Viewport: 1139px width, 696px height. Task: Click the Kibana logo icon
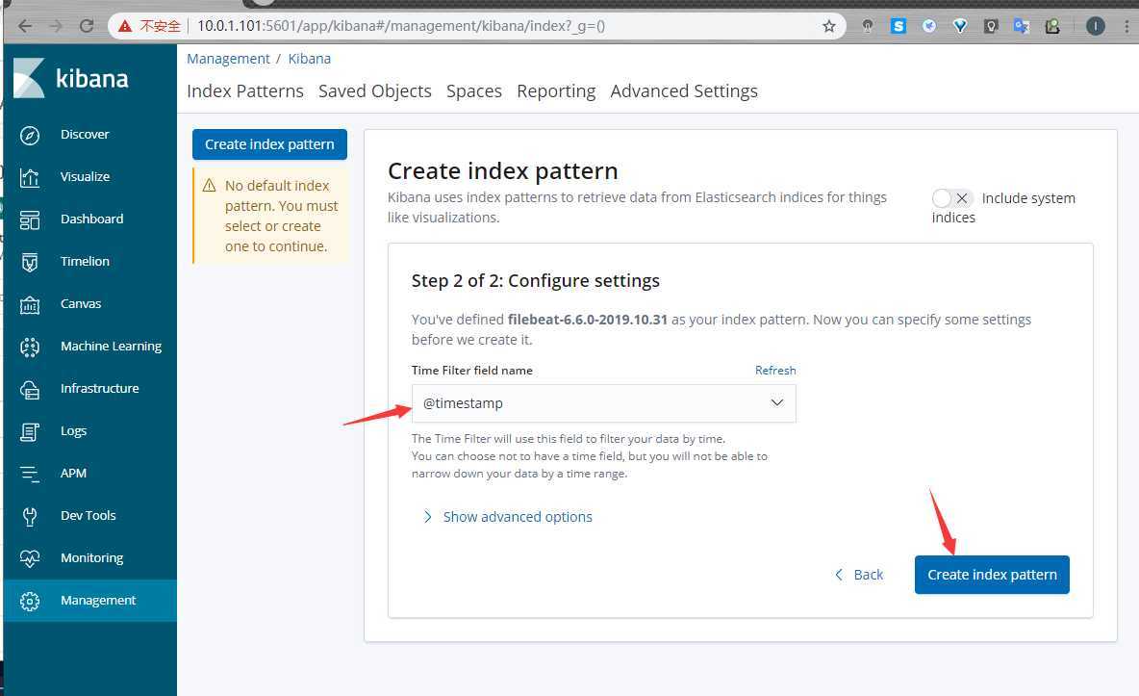[x=29, y=78]
